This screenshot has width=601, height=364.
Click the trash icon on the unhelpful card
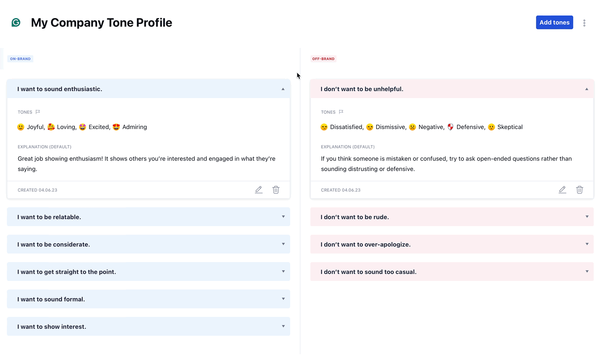pyautogui.click(x=580, y=189)
